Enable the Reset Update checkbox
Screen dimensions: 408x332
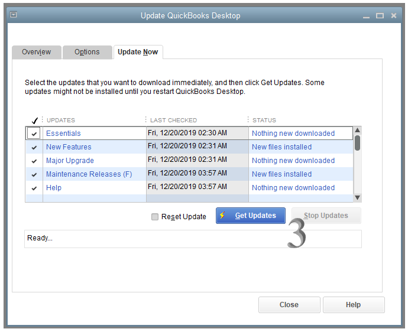coord(155,217)
